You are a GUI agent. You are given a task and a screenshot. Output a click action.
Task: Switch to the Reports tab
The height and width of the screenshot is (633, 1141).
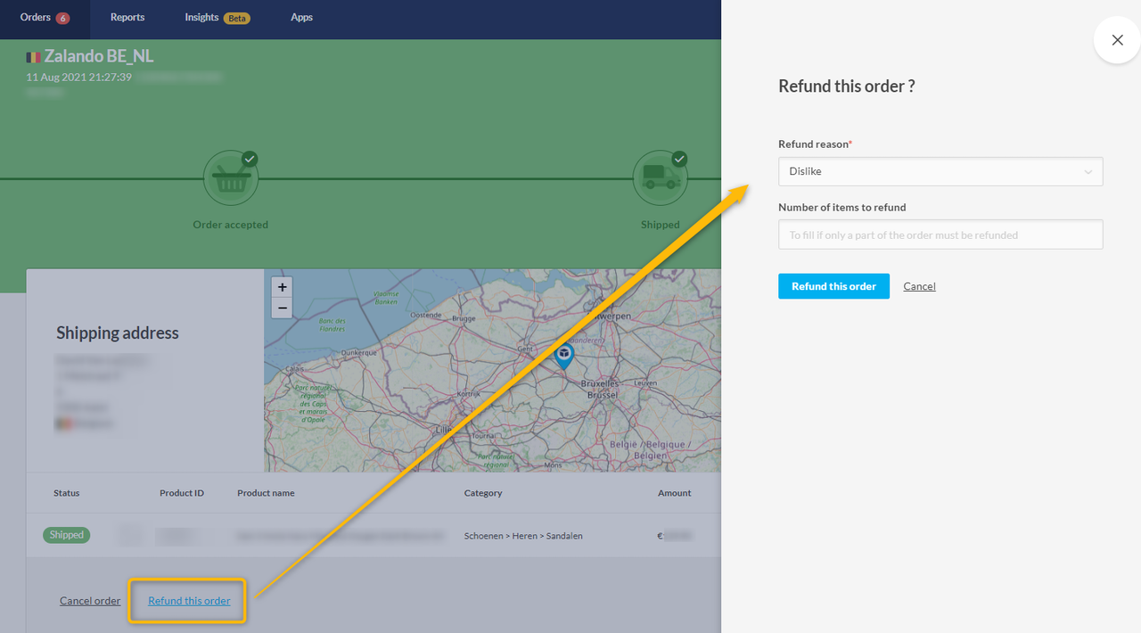(x=127, y=18)
